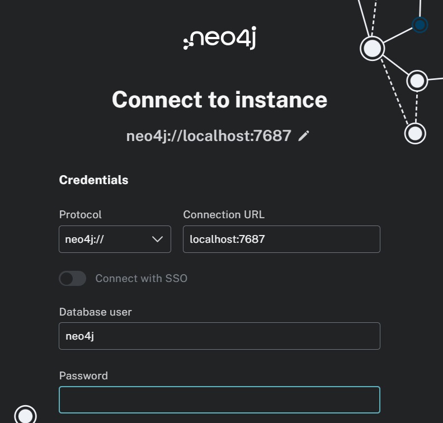Click the partial graph node beside Password field
443x423 pixels.
coord(25,415)
